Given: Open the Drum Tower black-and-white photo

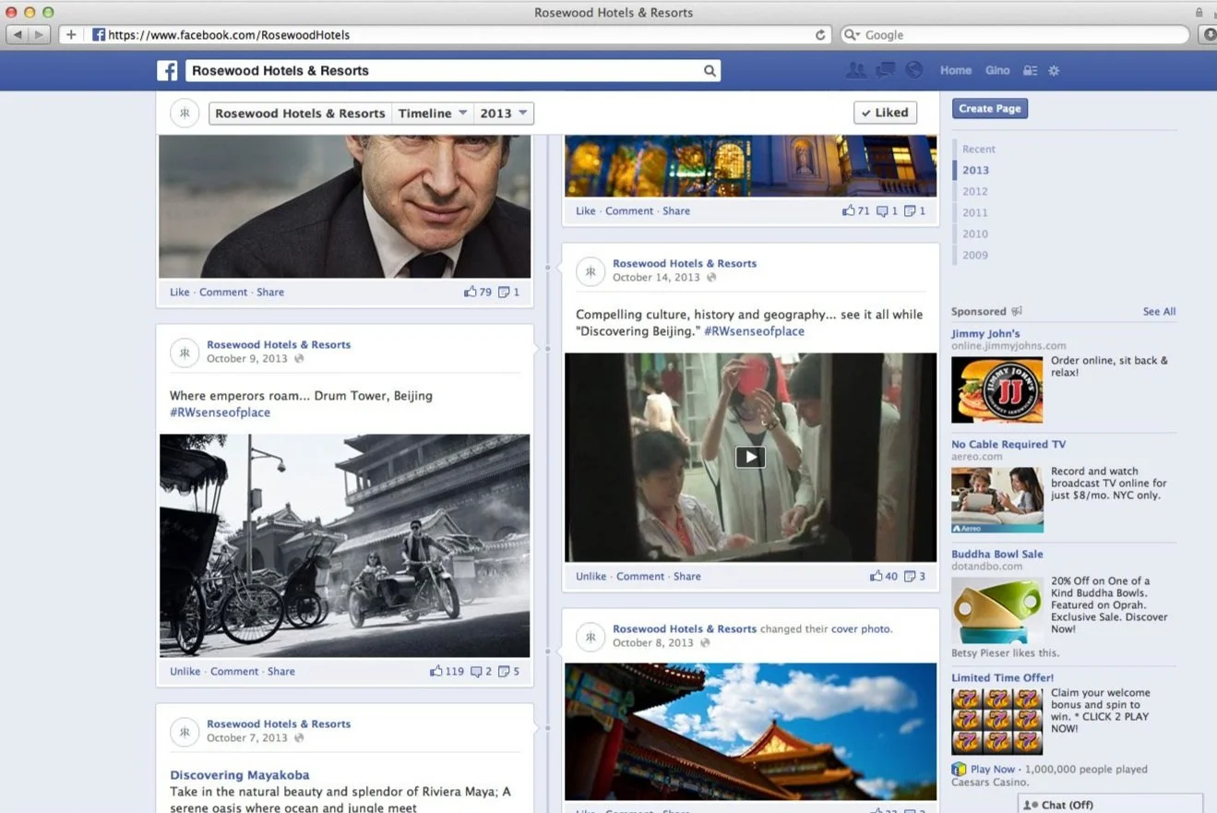Looking at the screenshot, I should point(345,545).
